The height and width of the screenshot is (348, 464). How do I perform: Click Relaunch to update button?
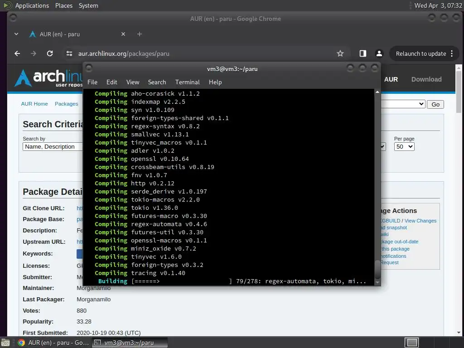point(421,53)
